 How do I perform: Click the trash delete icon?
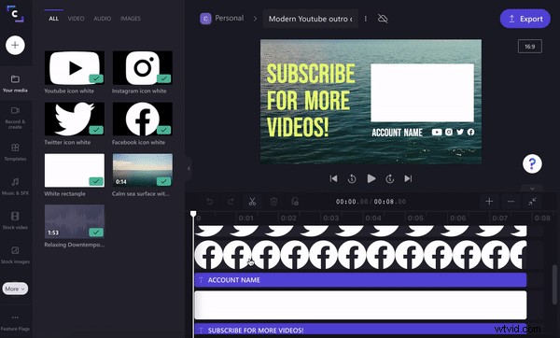click(273, 202)
